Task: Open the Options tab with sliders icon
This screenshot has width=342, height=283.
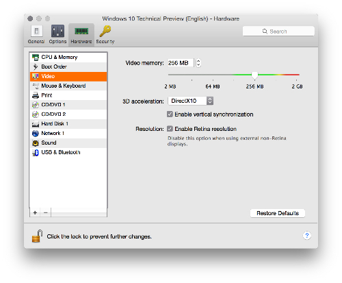Action: coord(57,31)
